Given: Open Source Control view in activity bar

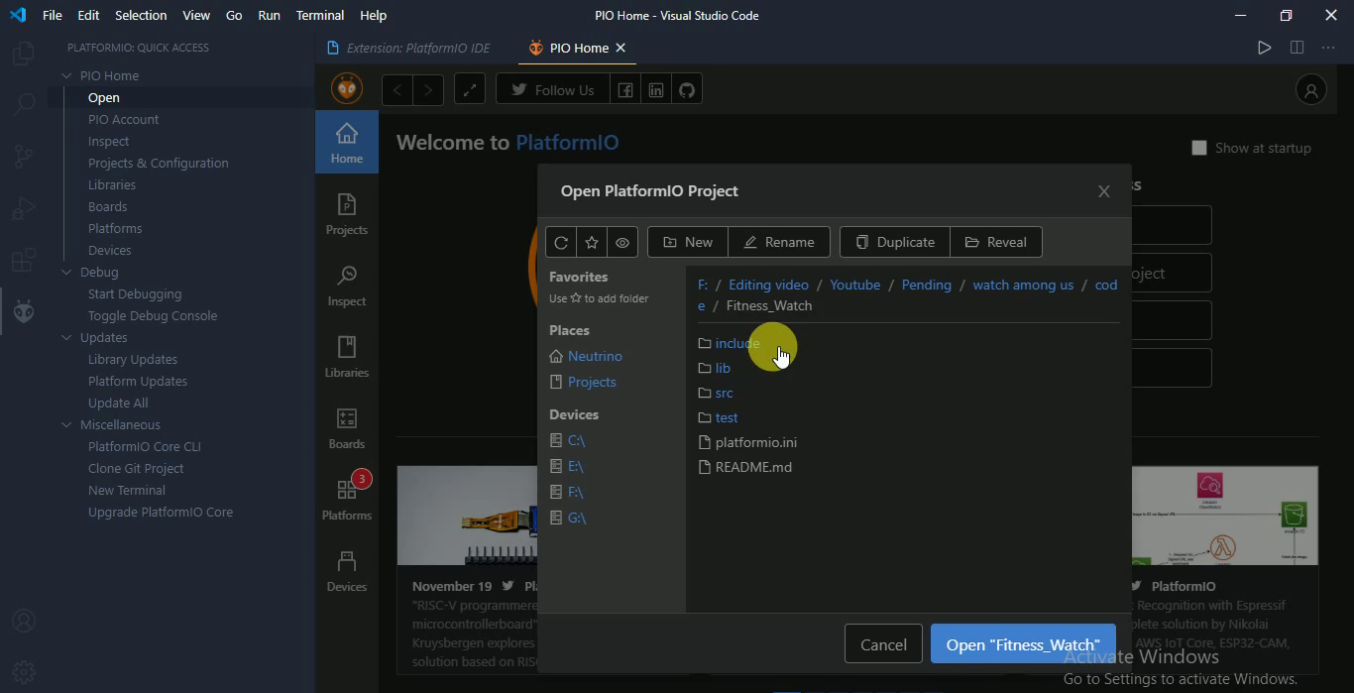Looking at the screenshot, I should (23, 157).
